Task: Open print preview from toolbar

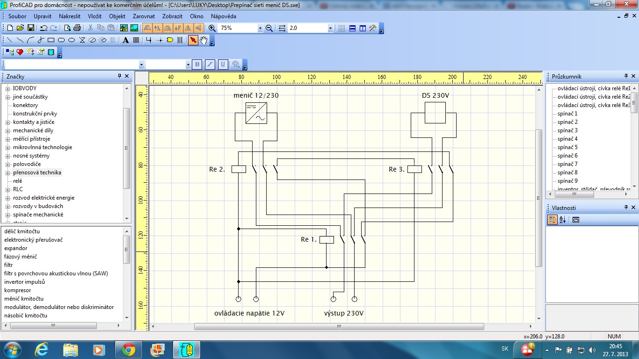Action: coord(67,28)
